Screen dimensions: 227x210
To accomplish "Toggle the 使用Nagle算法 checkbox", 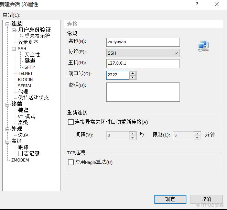I will tap(71, 162).
